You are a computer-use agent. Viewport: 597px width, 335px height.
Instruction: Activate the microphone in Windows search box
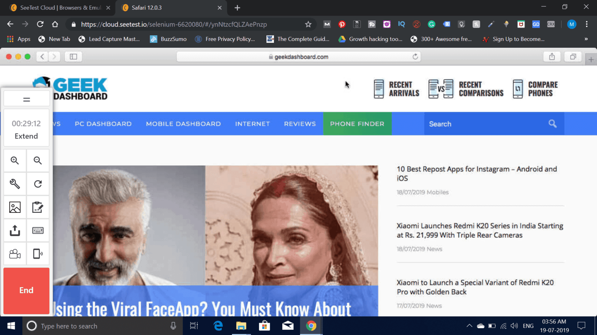pos(173,325)
